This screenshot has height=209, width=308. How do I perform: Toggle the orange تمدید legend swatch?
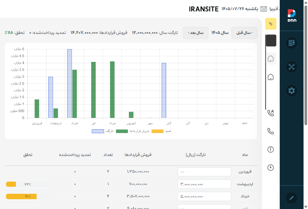[157, 131]
